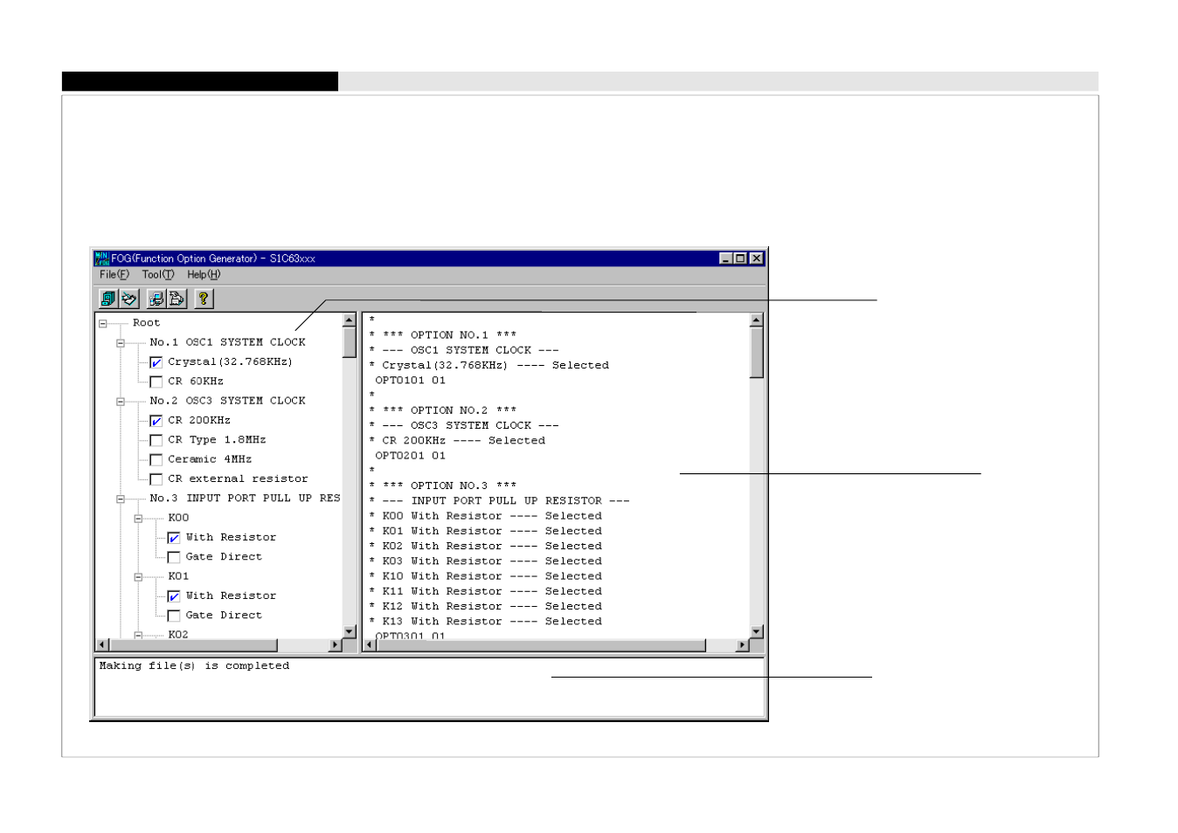Select No.1 OSC1 SYSTEM CLOCK label
The image size is (1178, 833).
pos(227,342)
